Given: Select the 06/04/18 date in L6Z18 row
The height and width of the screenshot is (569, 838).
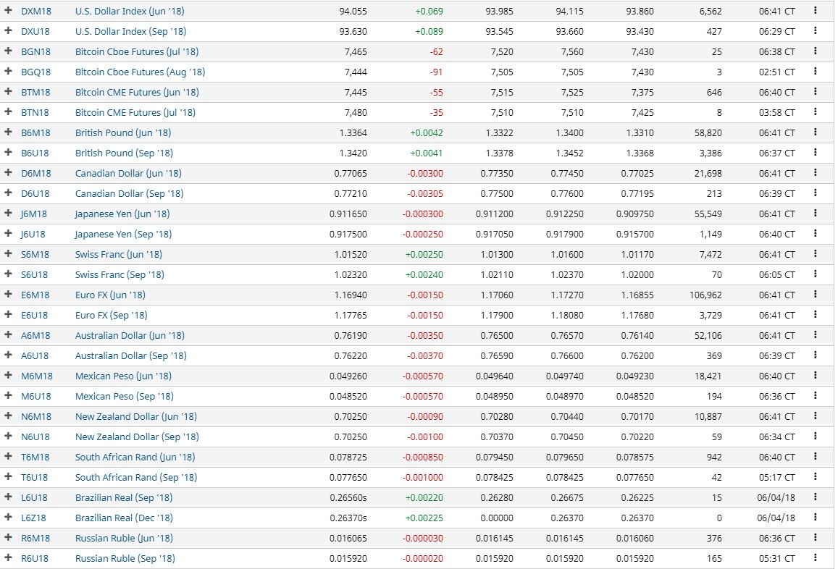Looking at the screenshot, I should point(776,518).
